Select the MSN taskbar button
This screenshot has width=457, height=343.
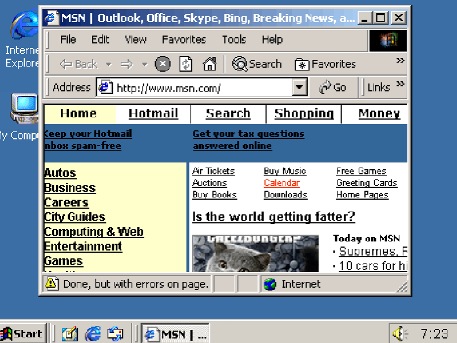pyautogui.click(x=175, y=333)
